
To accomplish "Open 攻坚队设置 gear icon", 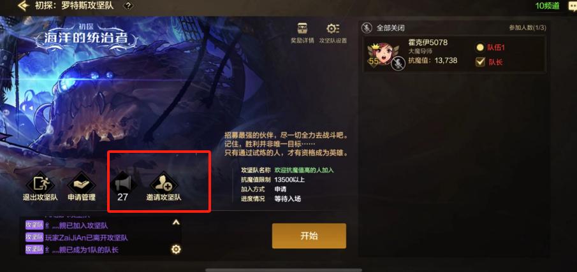I will tap(333, 29).
